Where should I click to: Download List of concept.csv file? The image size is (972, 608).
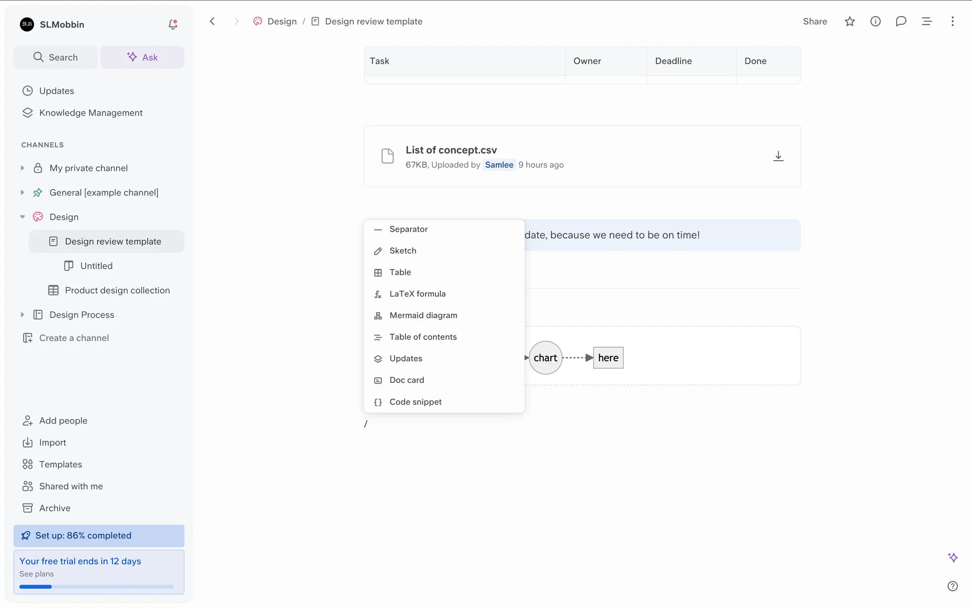coord(778,156)
